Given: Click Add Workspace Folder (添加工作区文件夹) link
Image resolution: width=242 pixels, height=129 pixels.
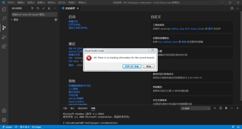Looking at the screenshot, I should [79, 28].
